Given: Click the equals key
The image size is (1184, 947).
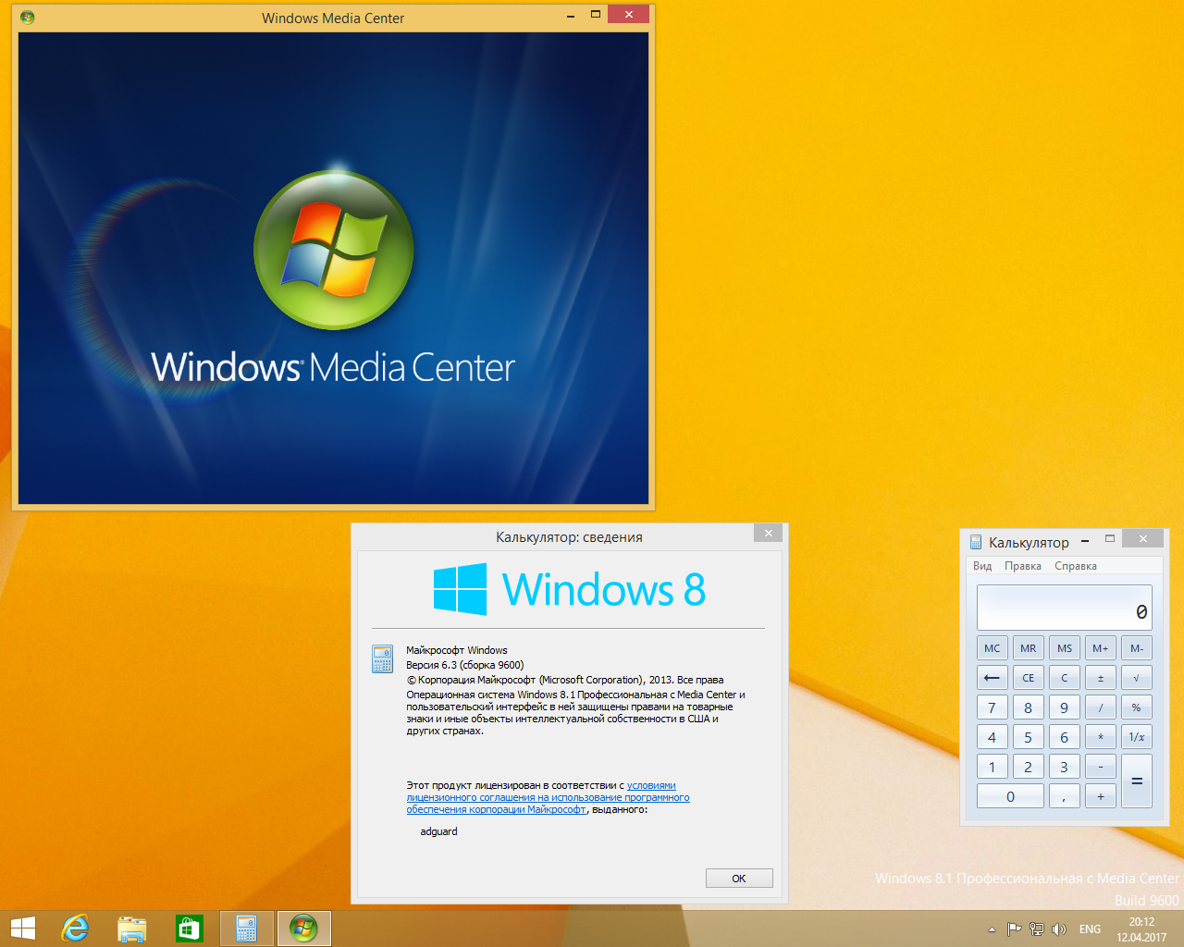Looking at the screenshot, I should pyautogui.click(x=1137, y=781).
